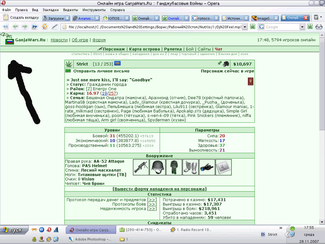325x244 pixels.
Task: Click the glasses icon in toolbar
Action: (x=319, y=27)
